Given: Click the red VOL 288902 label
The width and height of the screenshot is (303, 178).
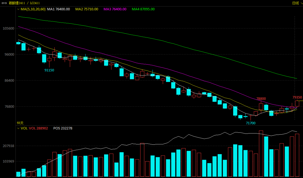Looking at the screenshot, I should pyautogui.click(x=38, y=128).
